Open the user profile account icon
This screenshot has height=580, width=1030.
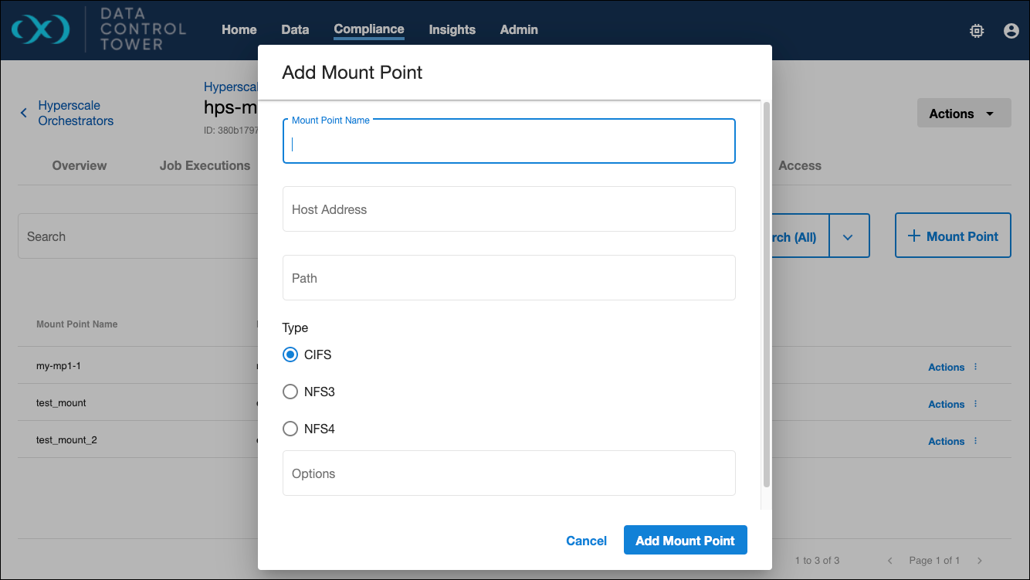pos(1011,31)
